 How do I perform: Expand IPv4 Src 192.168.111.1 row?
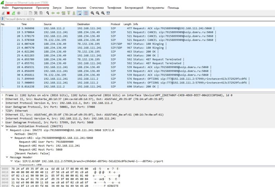(2, 103)
